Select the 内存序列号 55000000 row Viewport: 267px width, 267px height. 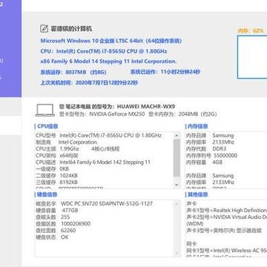[x=211, y=156]
